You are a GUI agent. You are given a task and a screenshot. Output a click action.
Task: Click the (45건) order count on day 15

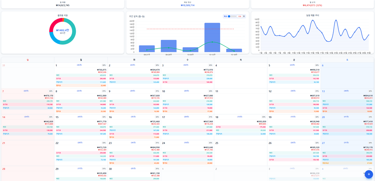click(79, 117)
